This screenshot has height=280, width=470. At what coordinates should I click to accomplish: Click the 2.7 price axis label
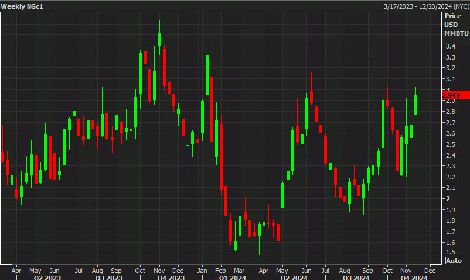451,123
